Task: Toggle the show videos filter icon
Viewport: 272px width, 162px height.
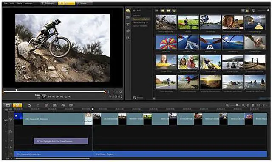Action: pos(163,11)
